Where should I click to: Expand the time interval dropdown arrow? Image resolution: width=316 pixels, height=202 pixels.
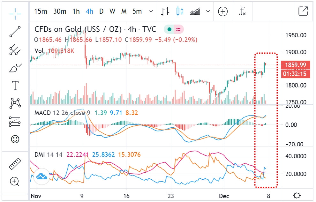151,12
